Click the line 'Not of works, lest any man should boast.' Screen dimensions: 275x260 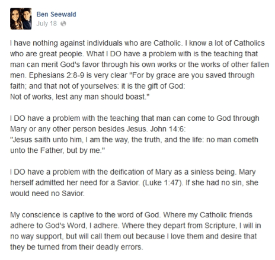[80, 97]
